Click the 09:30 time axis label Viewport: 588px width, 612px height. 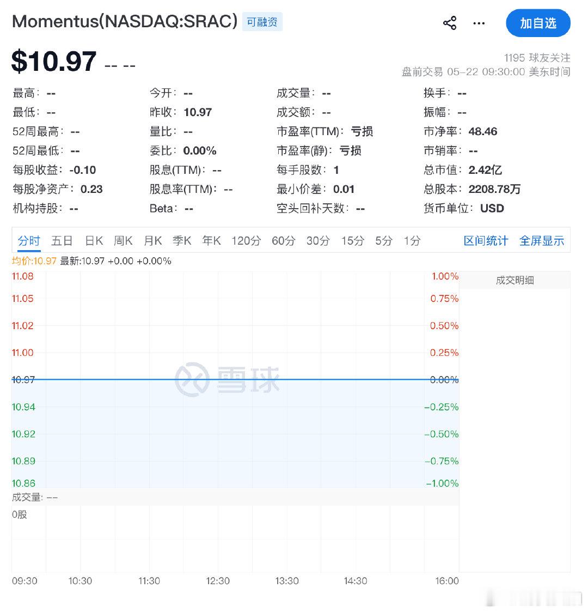point(24,581)
